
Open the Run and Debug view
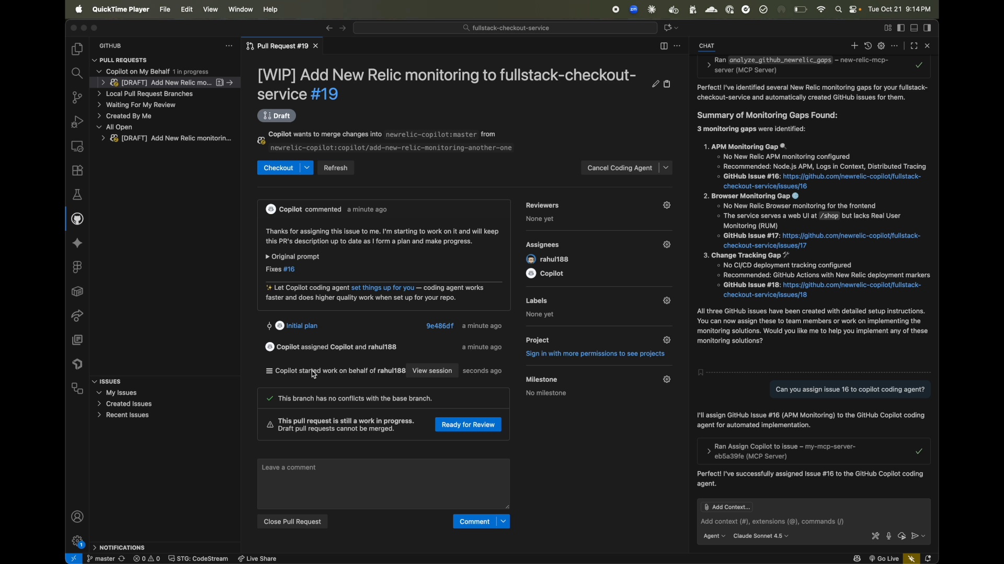click(77, 122)
